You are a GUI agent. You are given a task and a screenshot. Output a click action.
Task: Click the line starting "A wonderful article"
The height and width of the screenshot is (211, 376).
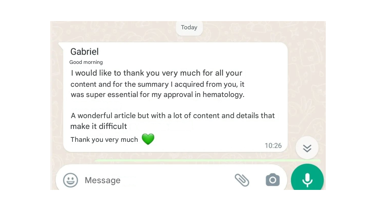(x=173, y=115)
